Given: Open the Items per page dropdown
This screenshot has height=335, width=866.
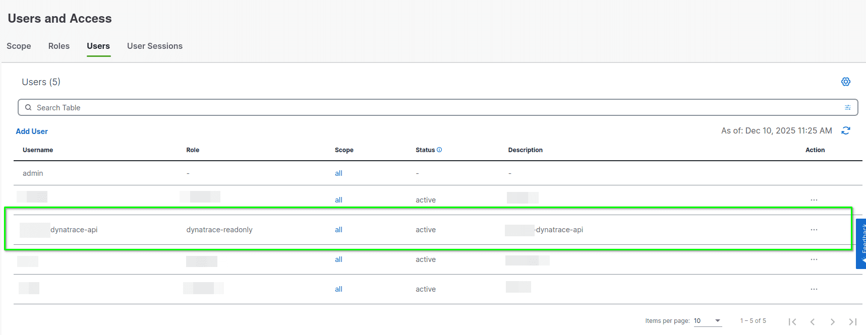Looking at the screenshot, I should click(708, 321).
